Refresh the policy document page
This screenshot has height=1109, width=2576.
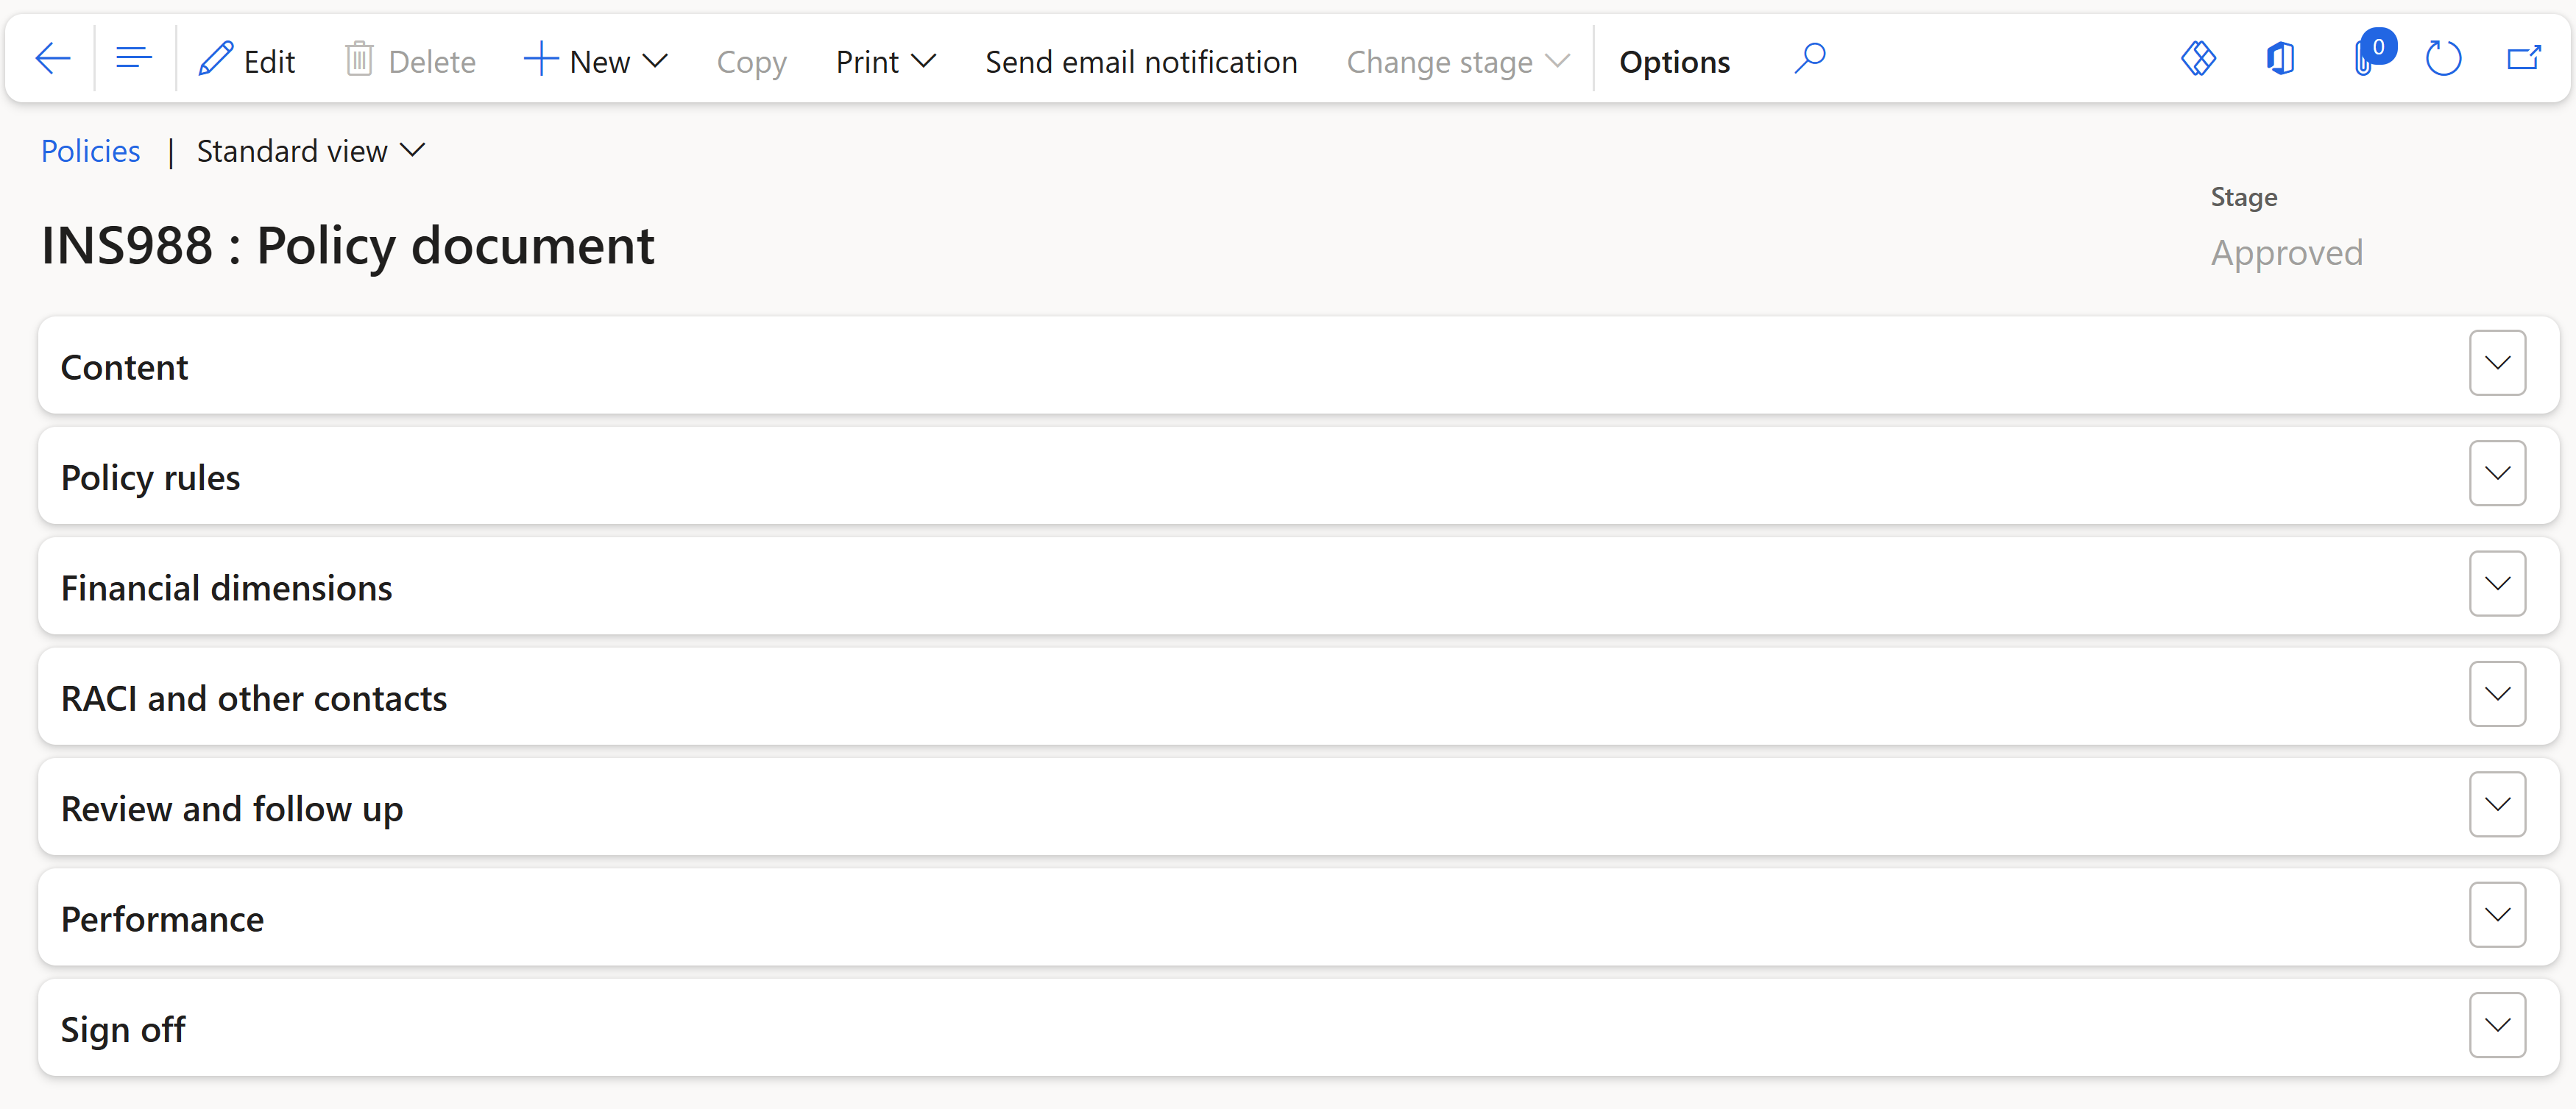tap(2444, 58)
